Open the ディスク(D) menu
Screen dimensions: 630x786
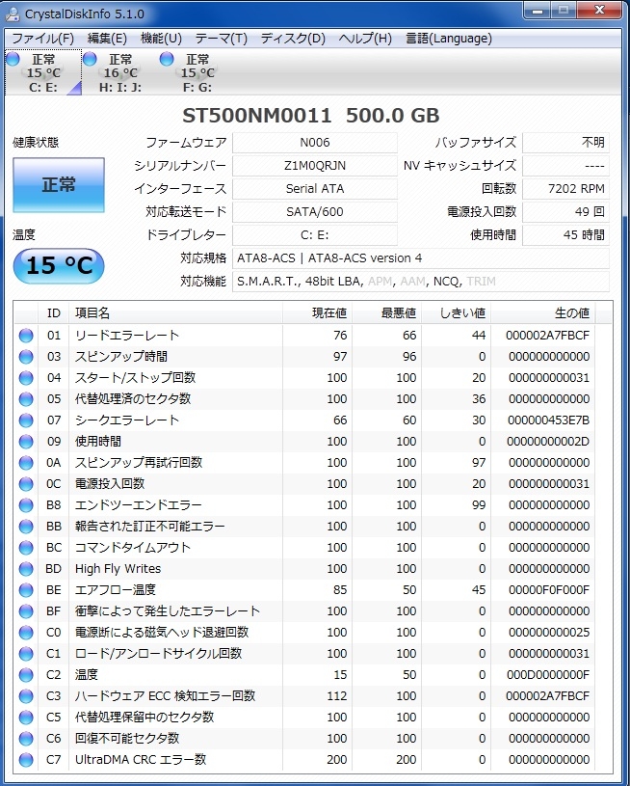point(293,39)
